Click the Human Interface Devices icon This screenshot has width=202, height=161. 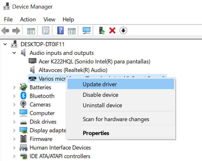tap(23, 147)
